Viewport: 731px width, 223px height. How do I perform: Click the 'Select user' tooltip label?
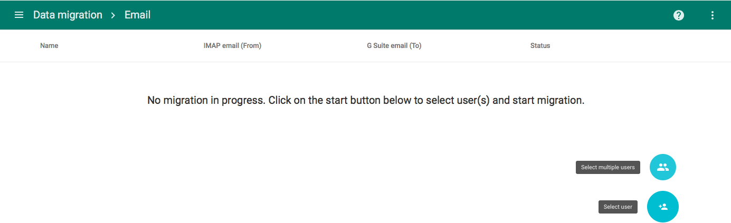[618, 207]
